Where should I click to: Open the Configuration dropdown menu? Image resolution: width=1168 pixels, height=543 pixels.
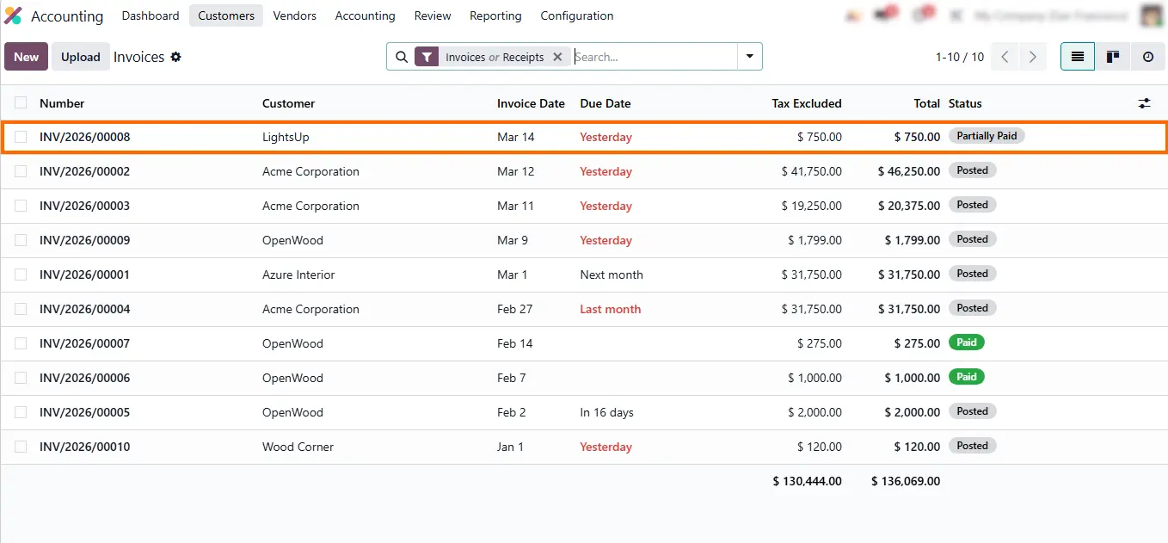coord(576,15)
